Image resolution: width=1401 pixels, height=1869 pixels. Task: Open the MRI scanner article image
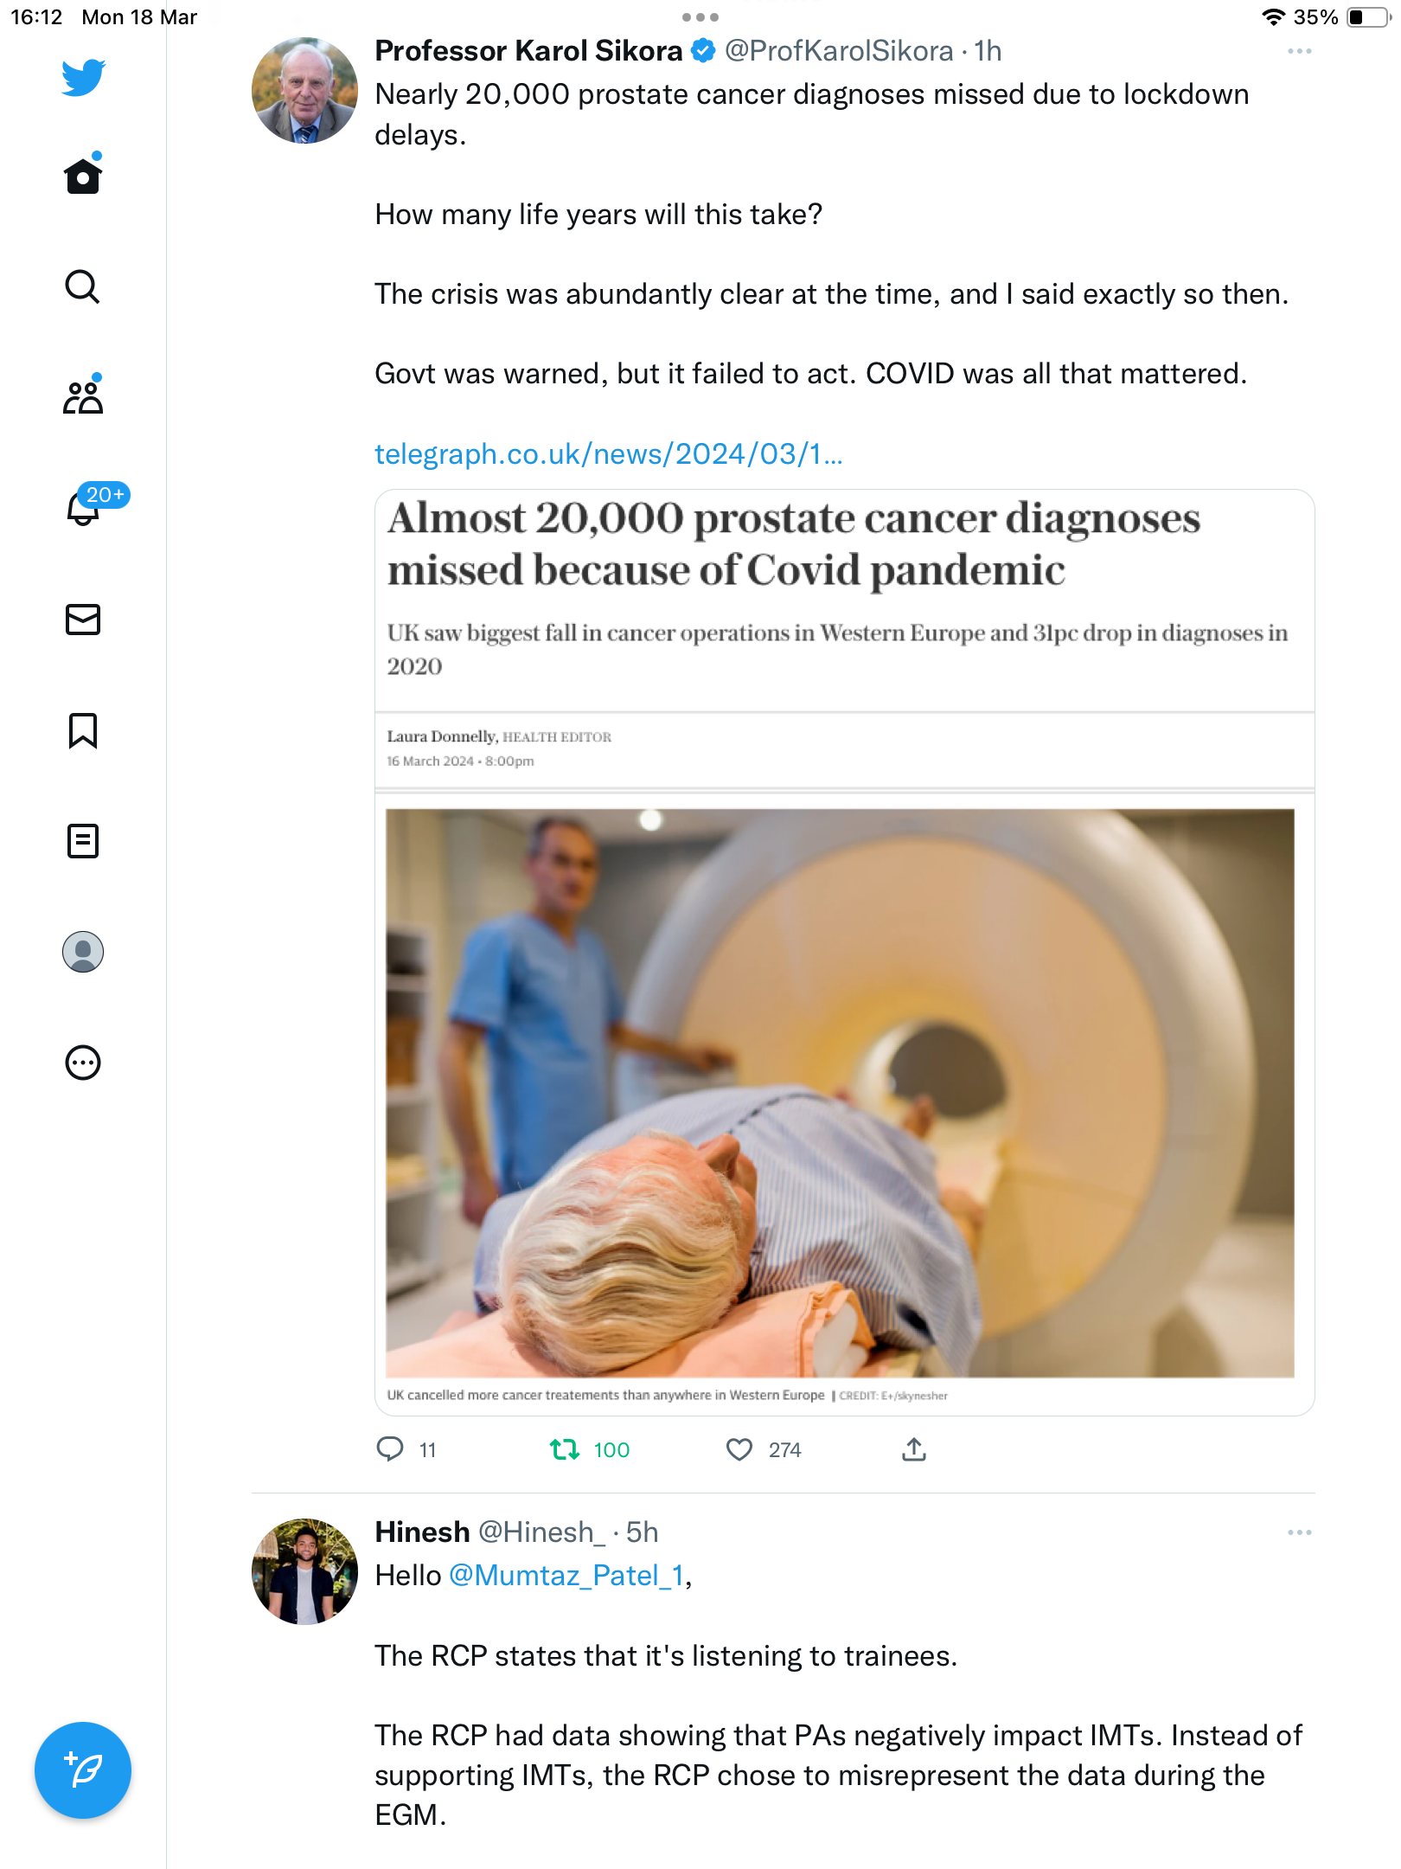pyautogui.click(x=840, y=1092)
